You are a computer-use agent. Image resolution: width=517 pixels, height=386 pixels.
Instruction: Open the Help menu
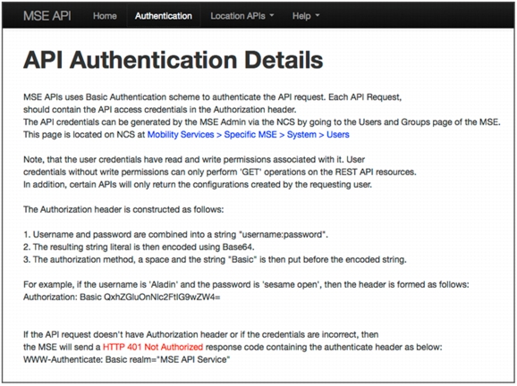[306, 16]
